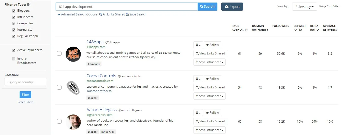Sort by Reply Ratio column header
Screen dimensions: 342x135
[x=314, y=28]
